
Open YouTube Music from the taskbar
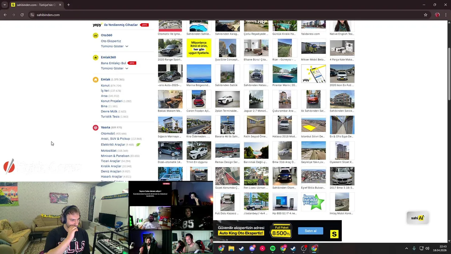coord(262,248)
